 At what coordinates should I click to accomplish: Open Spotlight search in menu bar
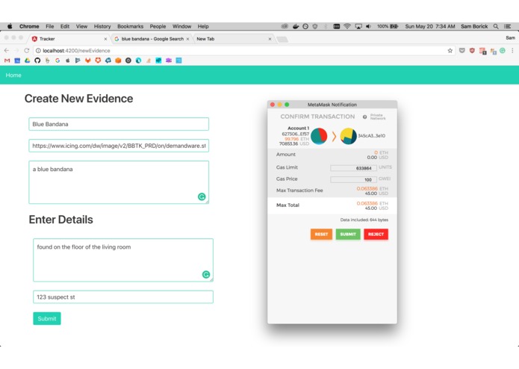(x=496, y=26)
